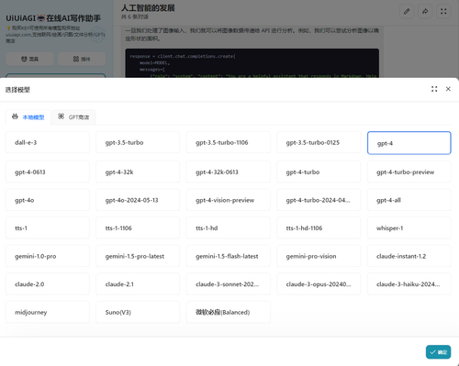Pick the claude-3-haiku model

(409, 284)
